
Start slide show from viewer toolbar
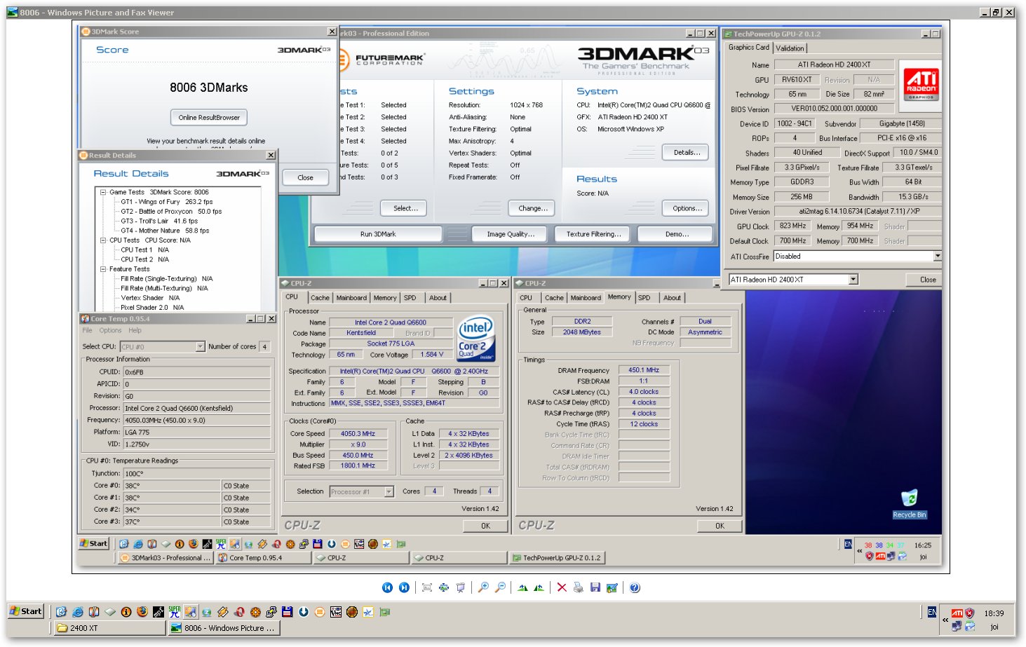point(461,587)
